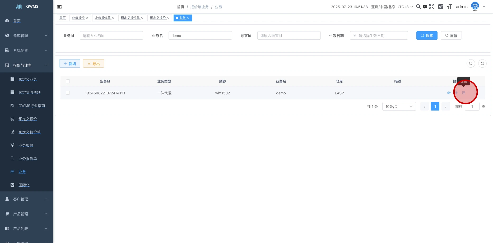Click the circular refresh icon above the table
The height and width of the screenshot is (243, 493).
(x=482, y=63)
